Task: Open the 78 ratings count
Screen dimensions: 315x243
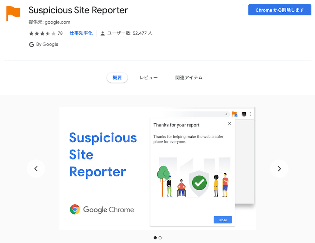Action: 60,33
